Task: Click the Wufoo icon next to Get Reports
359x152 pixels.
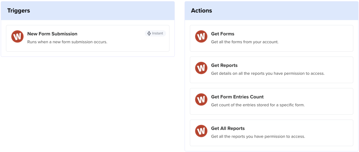Action: pyautogui.click(x=201, y=68)
